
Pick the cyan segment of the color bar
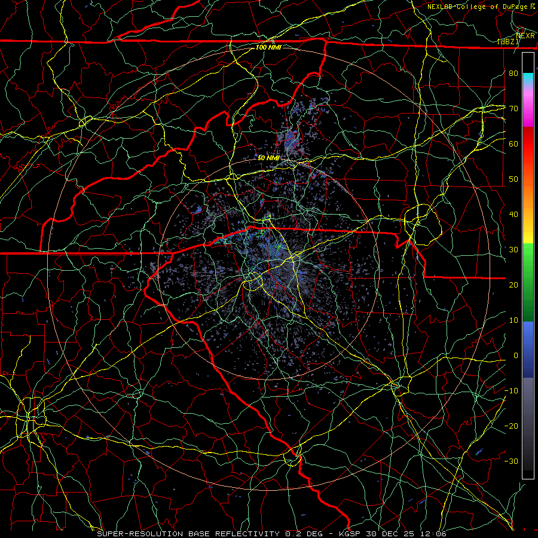click(x=528, y=78)
